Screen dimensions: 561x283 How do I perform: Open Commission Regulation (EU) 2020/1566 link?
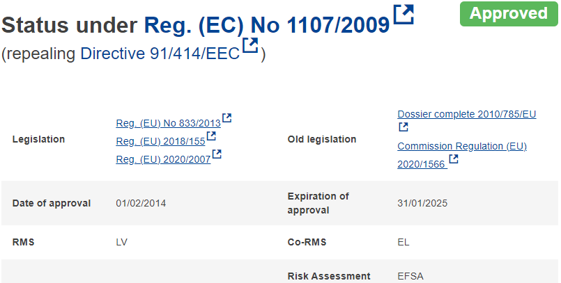pyautogui.click(x=462, y=155)
